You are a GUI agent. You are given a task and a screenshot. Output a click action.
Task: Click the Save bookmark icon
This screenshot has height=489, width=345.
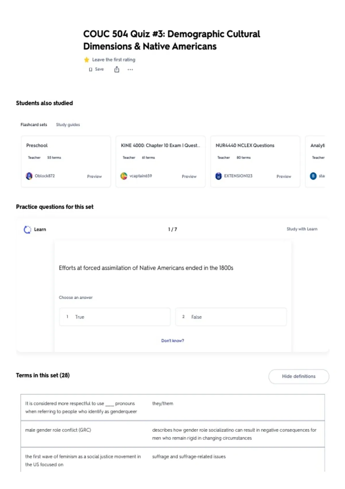91,69
